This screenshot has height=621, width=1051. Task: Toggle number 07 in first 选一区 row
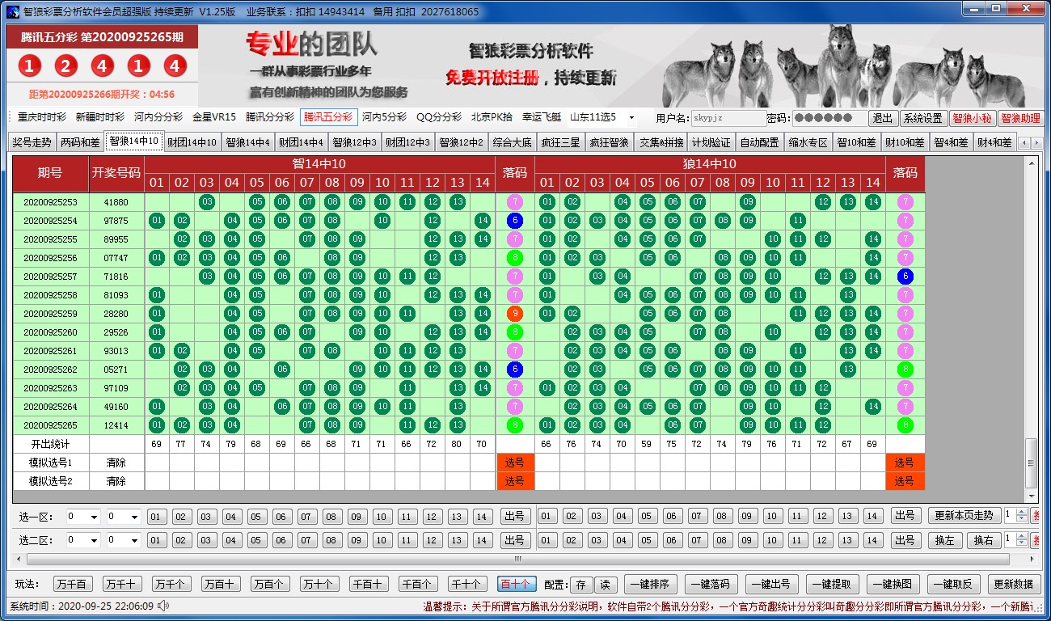click(x=306, y=517)
